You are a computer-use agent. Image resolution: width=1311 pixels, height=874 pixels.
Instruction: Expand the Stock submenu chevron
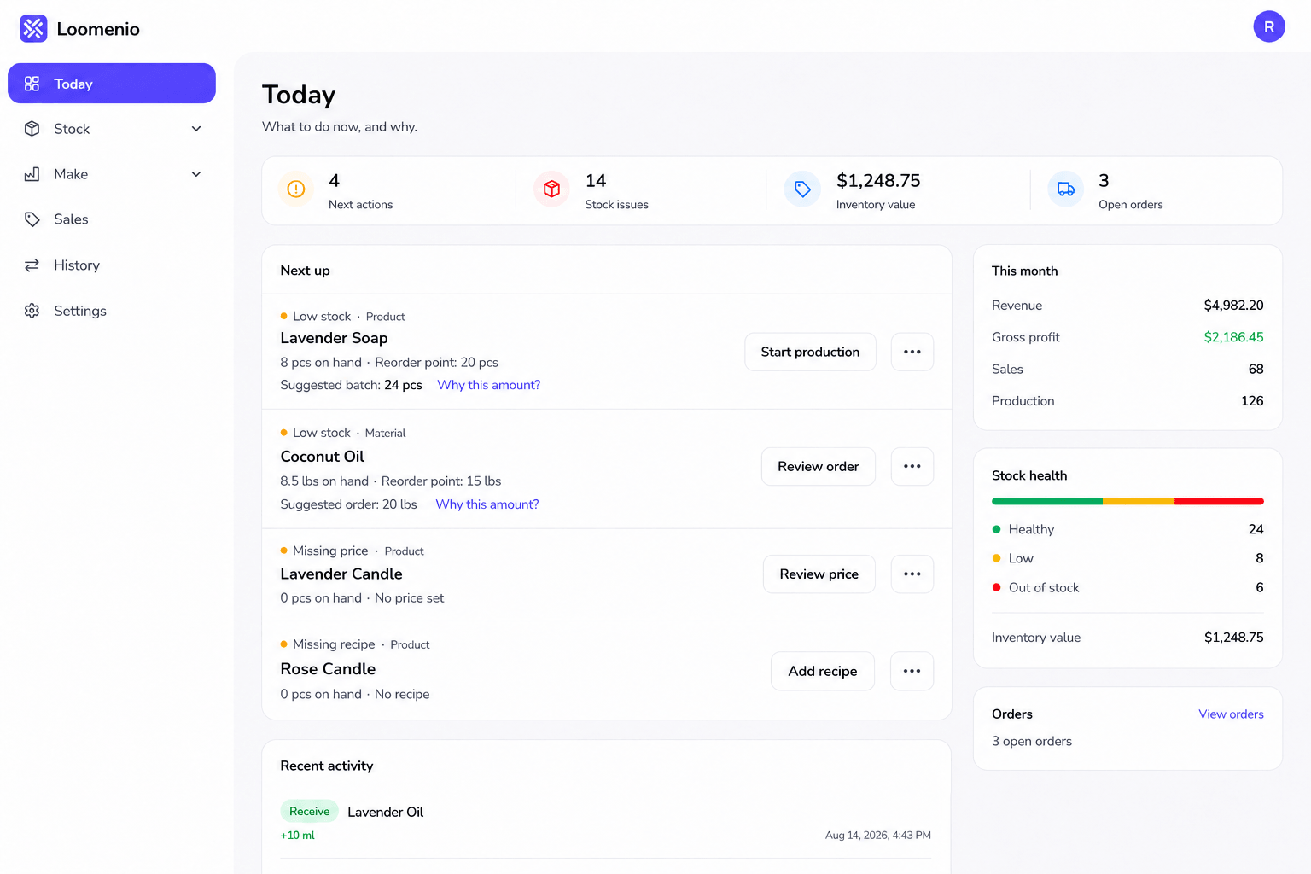(x=196, y=129)
